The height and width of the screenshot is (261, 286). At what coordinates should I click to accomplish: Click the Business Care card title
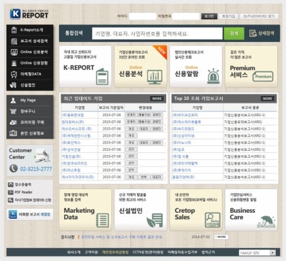click(x=242, y=213)
